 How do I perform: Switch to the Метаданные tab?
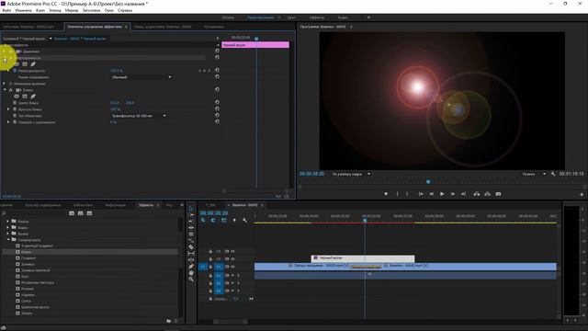[x=214, y=27]
